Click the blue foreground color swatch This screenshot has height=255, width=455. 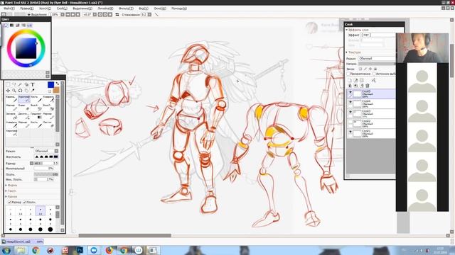50,84
